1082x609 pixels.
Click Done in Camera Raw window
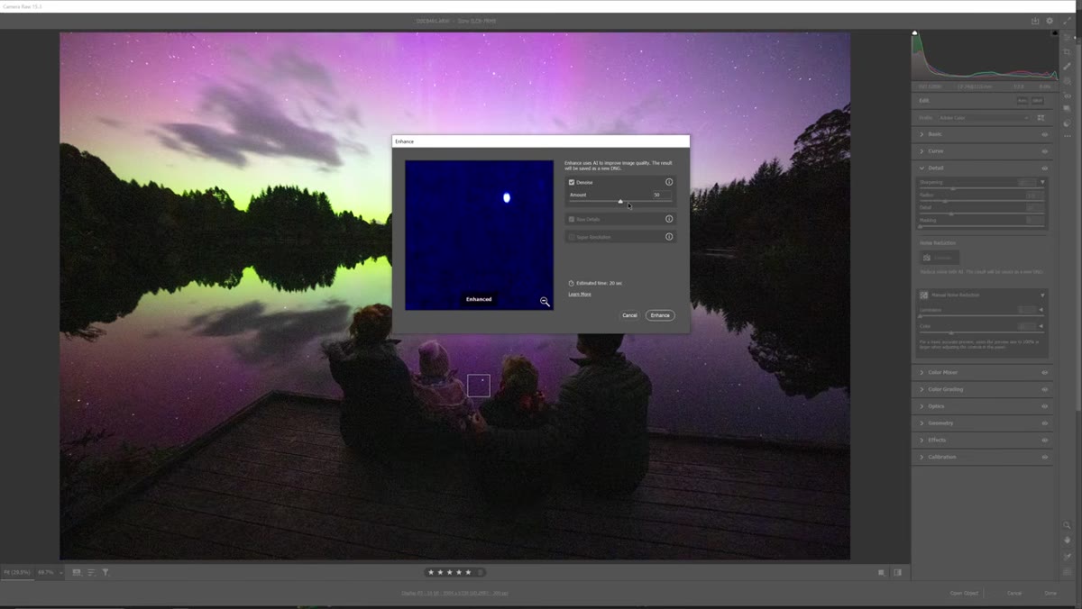coord(1050,593)
